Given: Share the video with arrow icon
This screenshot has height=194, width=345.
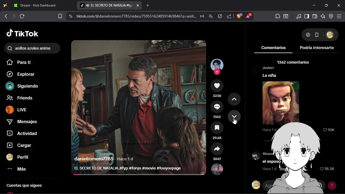Looking at the screenshot, I should click(217, 149).
